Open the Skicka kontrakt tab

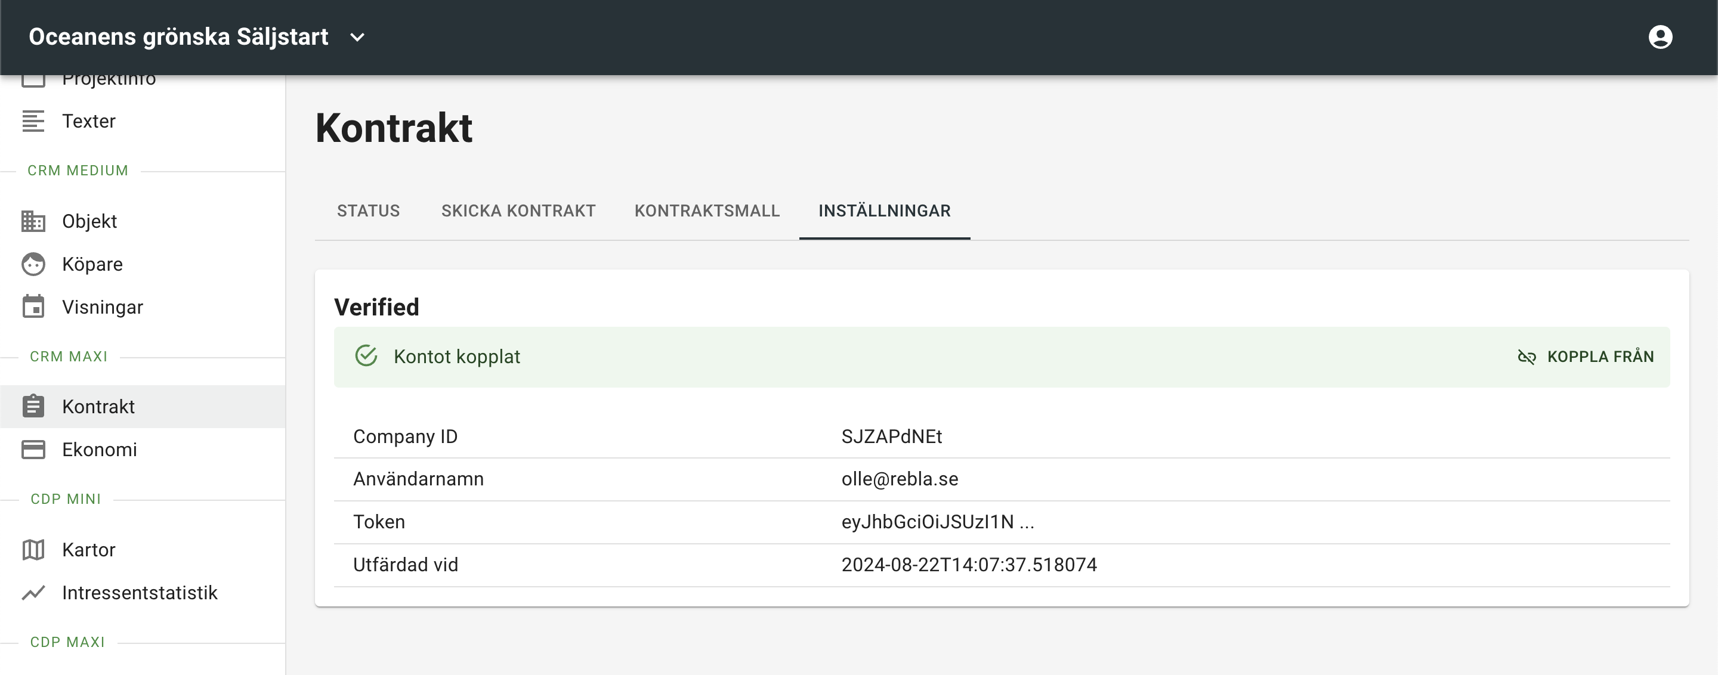pyautogui.click(x=518, y=211)
